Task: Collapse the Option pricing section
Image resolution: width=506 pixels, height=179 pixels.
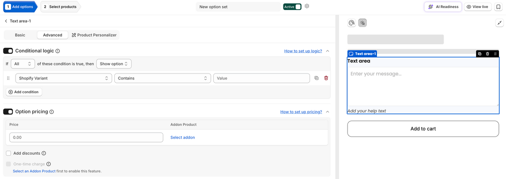Action: tap(328, 112)
